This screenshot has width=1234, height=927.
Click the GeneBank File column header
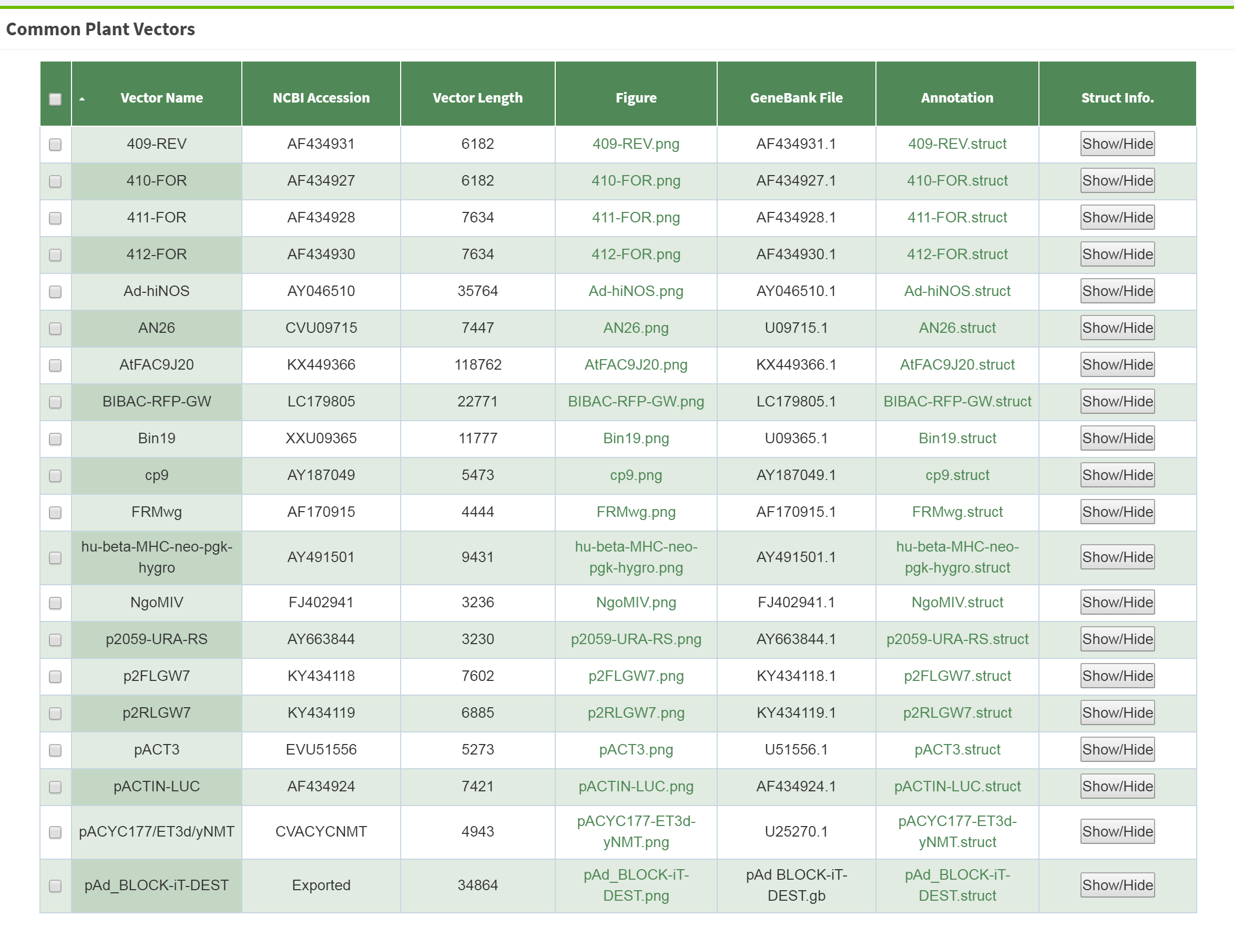[796, 98]
